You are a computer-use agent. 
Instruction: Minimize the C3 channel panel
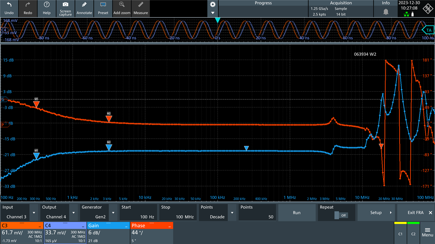[40, 226]
